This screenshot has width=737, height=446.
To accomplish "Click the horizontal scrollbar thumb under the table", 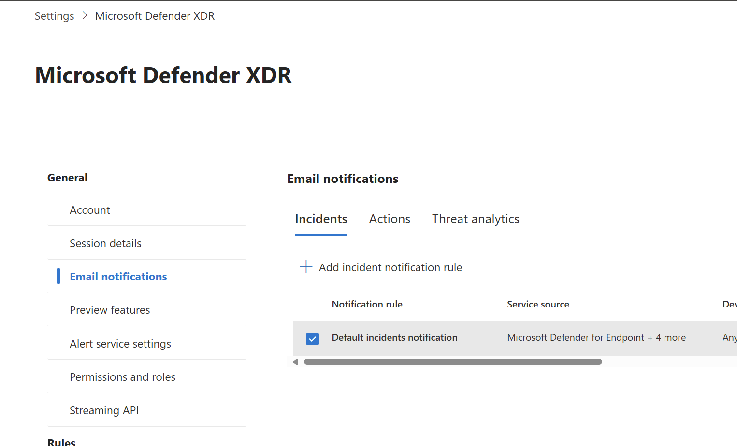I will [x=453, y=362].
